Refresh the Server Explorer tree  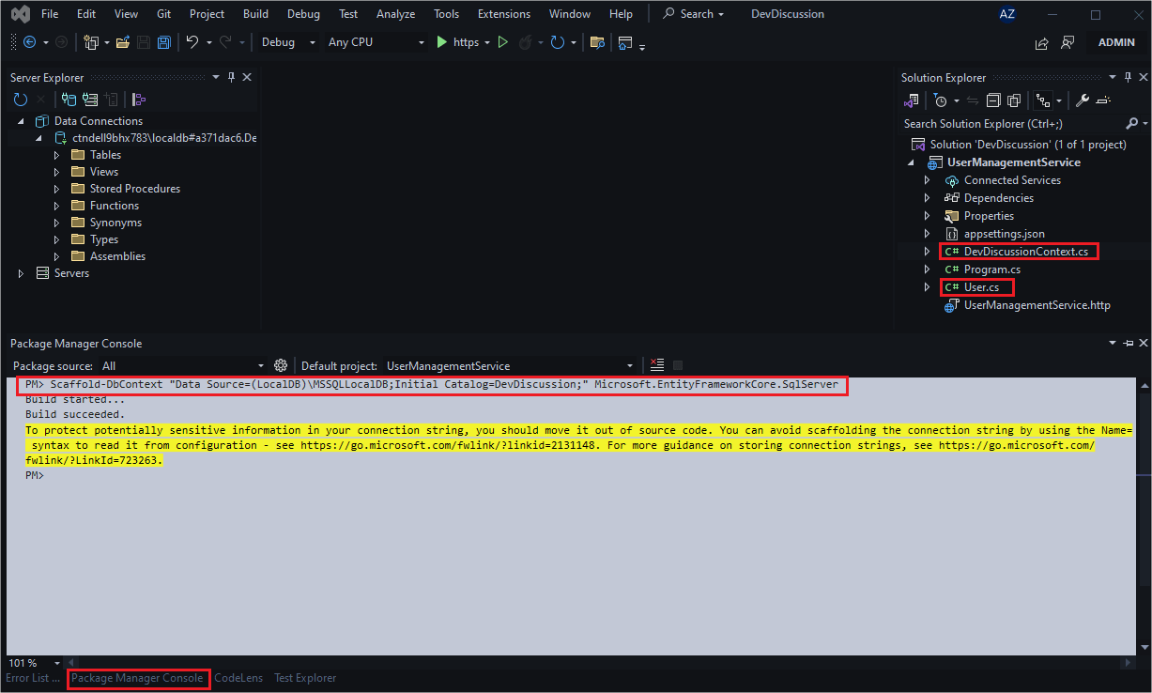(21, 100)
